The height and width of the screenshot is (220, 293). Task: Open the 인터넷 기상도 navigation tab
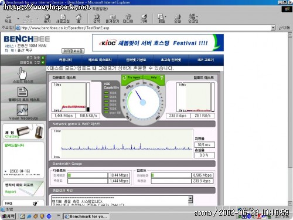[136, 60]
